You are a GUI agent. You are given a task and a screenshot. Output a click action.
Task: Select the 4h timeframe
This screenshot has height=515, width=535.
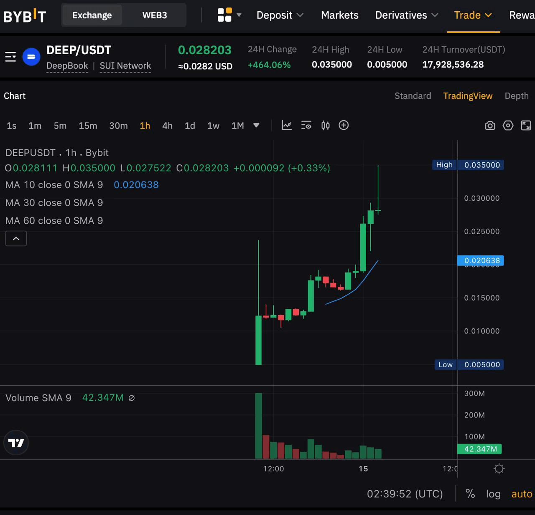[x=167, y=126]
